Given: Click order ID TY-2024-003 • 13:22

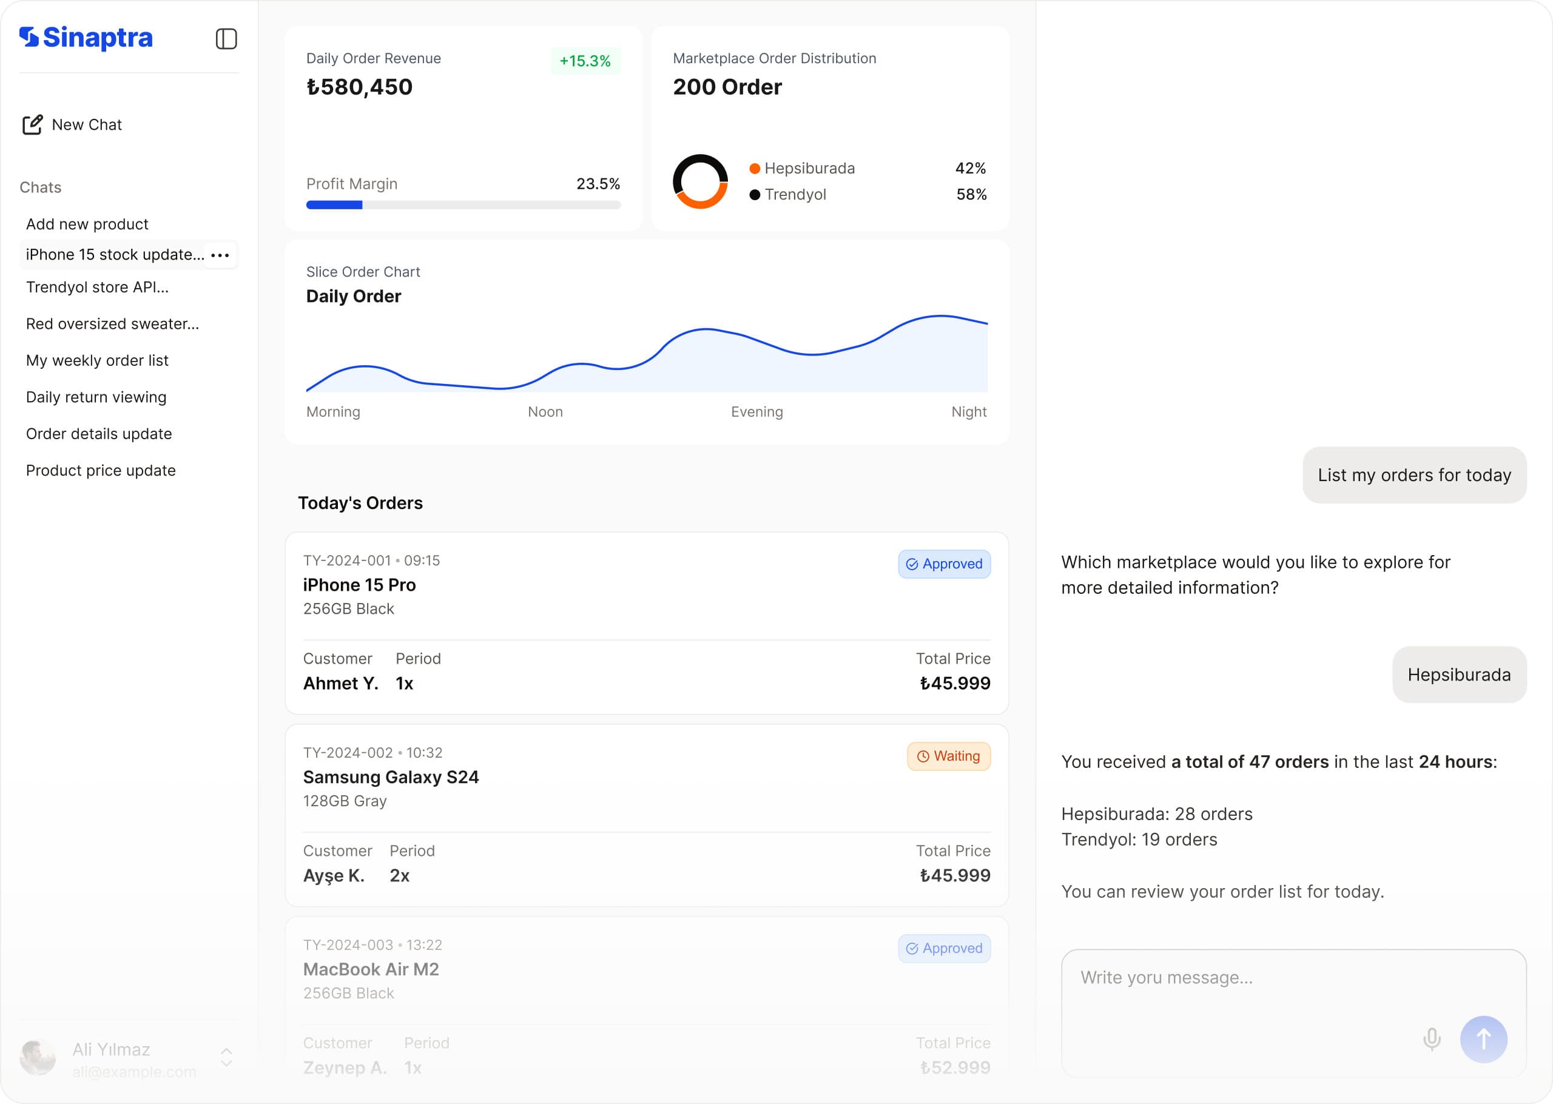Looking at the screenshot, I should [x=372, y=945].
